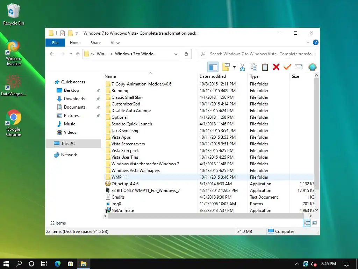The height and width of the screenshot is (269, 358).
Task: Open dropdown arrow next to new folder icon
Action: click(234, 67)
